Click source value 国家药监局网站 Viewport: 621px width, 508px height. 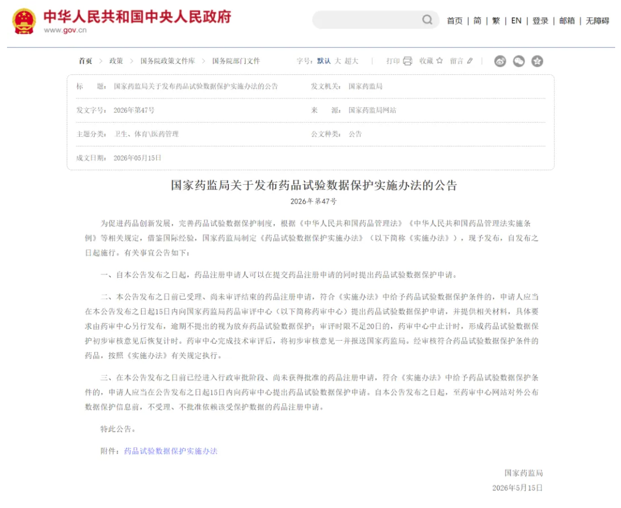tap(372, 110)
